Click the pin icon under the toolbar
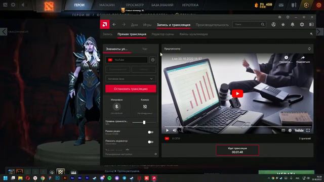 coord(311,34)
